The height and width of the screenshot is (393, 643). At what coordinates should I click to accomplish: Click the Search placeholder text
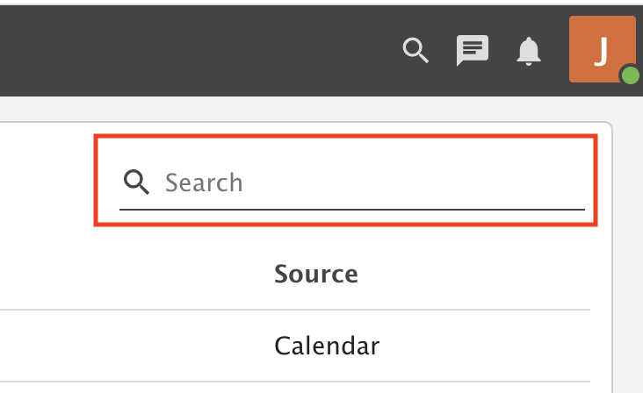point(204,182)
